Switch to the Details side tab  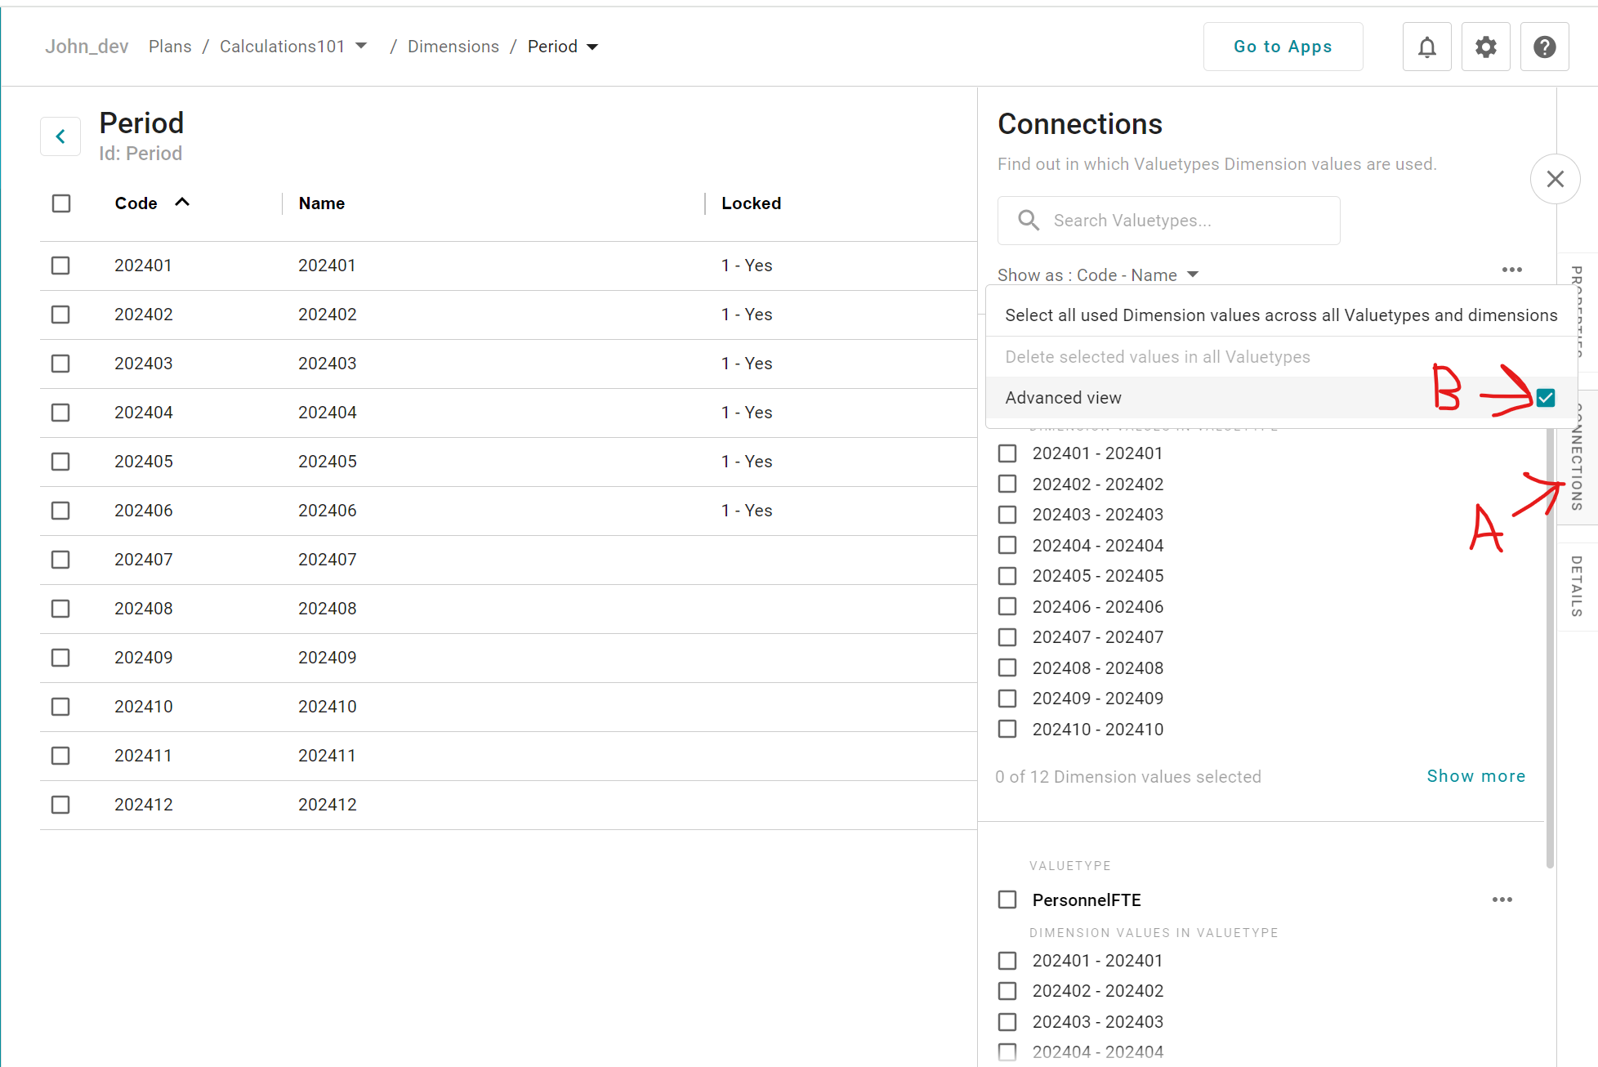[x=1576, y=586]
